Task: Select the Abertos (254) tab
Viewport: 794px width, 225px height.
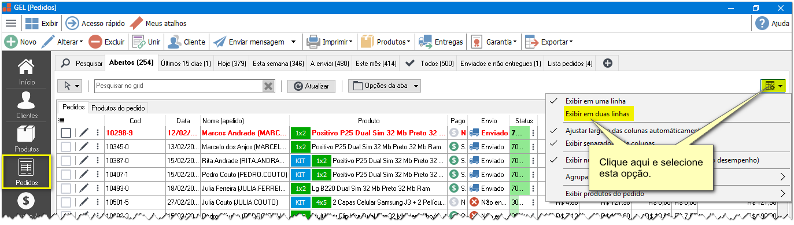Action: (131, 62)
